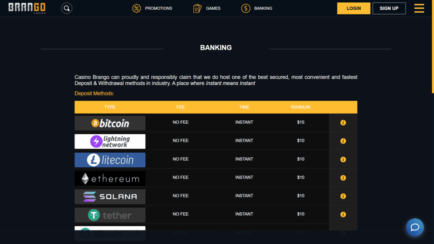Screen dimensions: 434x244
Task: Click the Solana deposit method logo
Action: [x=110, y=196]
